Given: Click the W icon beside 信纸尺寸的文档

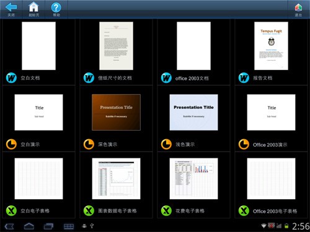Looking at the screenshot, I should tap(89, 78).
